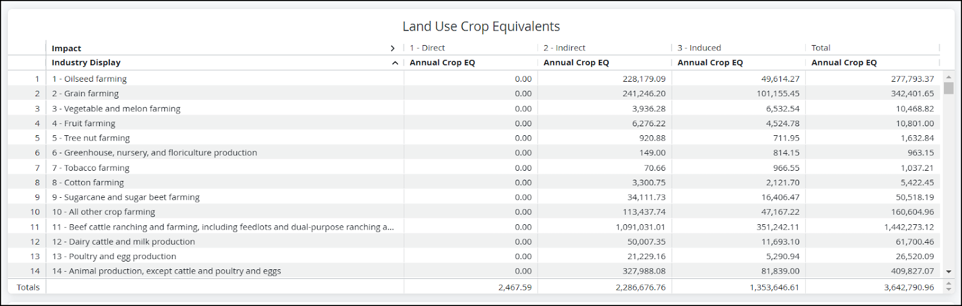The height and width of the screenshot is (306, 962).
Task: Click the Totals row label
Action: (x=28, y=287)
